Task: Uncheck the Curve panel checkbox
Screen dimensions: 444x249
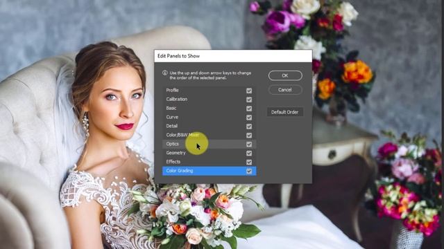Action: (249, 118)
